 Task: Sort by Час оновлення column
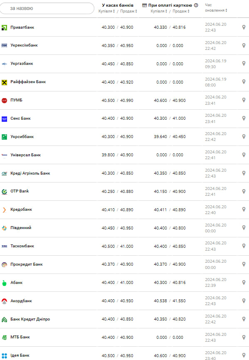[216, 7]
